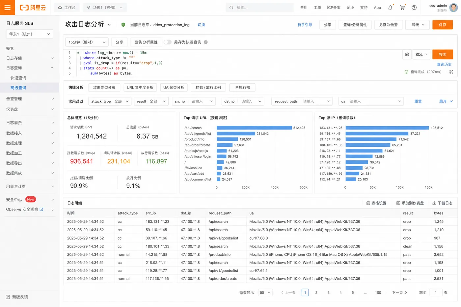The height and width of the screenshot is (307, 461).
Task: Click the /api/search bar in URL chart
Action: point(254,128)
